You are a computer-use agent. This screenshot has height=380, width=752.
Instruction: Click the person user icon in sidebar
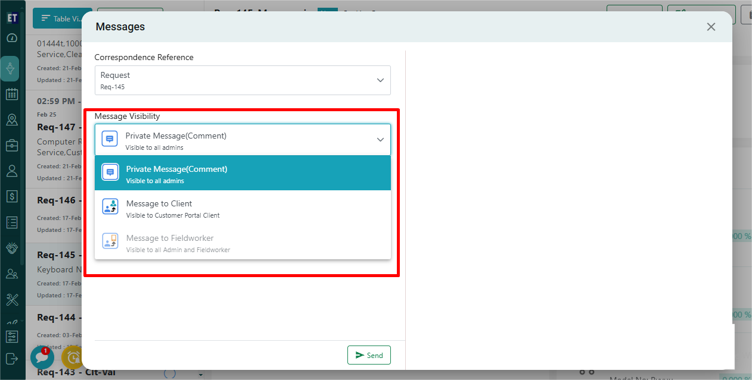pyautogui.click(x=12, y=171)
